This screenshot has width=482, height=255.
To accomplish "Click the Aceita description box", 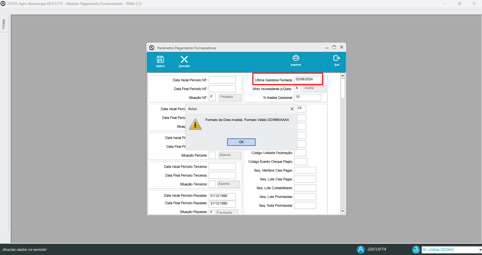I will 314,89.
